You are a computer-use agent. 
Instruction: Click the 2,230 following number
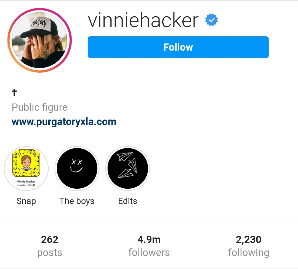point(249,240)
